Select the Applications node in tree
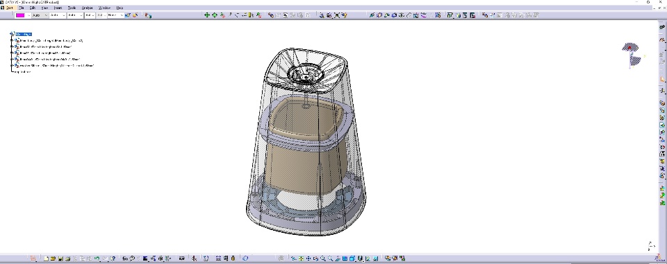The height and width of the screenshot is (264, 667). click(x=22, y=72)
